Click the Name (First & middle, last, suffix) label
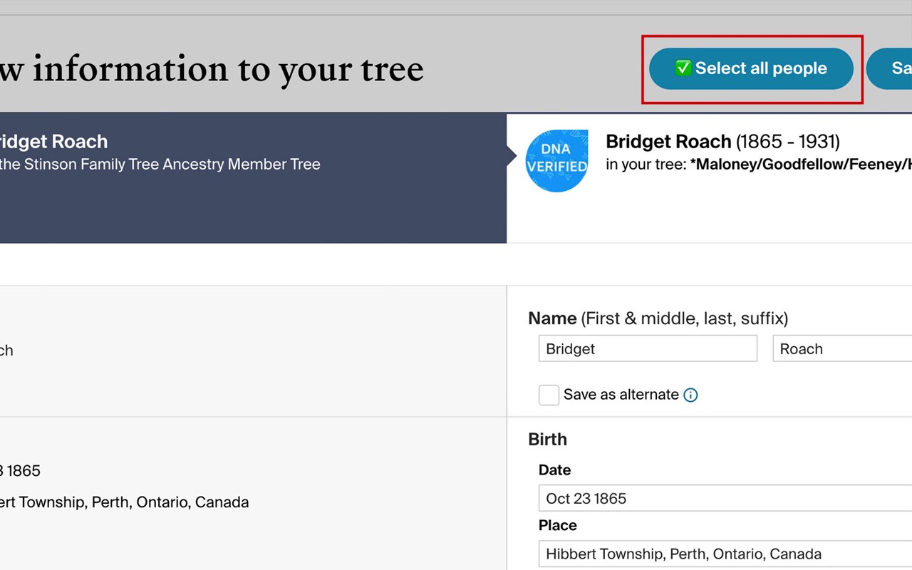This screenshot has width=912, height=570. pyautogui.click(x=658, y=318)
